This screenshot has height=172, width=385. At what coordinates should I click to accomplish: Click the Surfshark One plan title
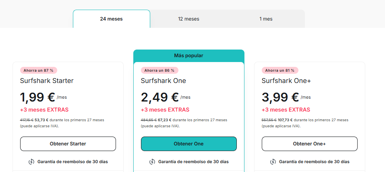click(x=163, y=81)
